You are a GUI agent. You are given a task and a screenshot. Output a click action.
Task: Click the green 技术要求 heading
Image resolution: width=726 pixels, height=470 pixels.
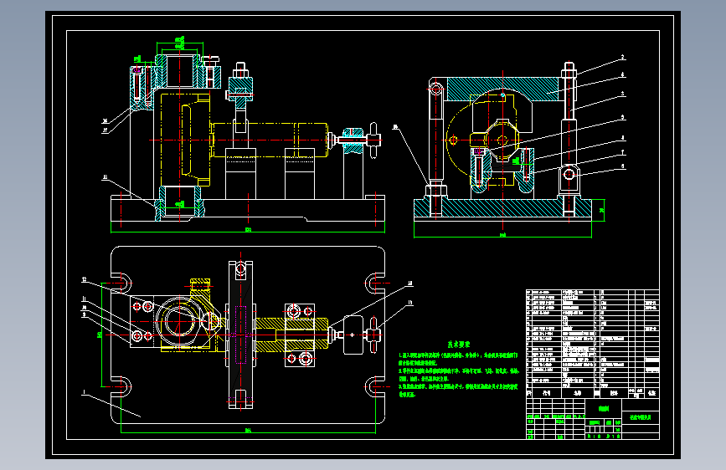point(459,345)
